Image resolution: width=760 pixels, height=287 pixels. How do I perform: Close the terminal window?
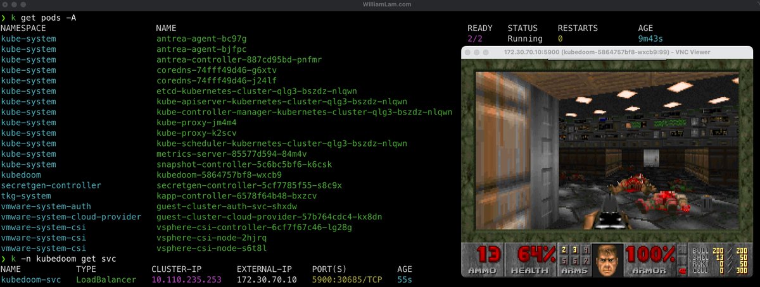(x=6, y=5)
